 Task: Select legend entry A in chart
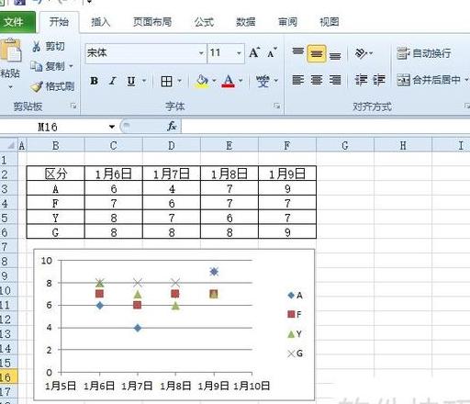(x=296, y=296)
